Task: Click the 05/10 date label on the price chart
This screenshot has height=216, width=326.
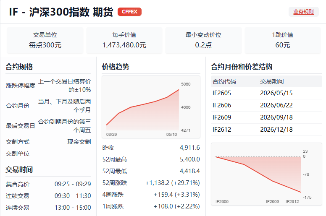Action: click(171, 135)
